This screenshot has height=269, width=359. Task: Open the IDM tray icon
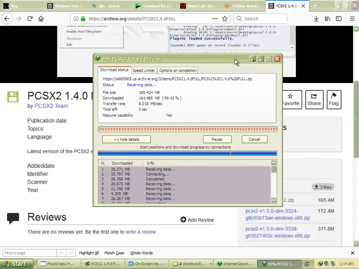pyautogui.click(x=320, y=264)
